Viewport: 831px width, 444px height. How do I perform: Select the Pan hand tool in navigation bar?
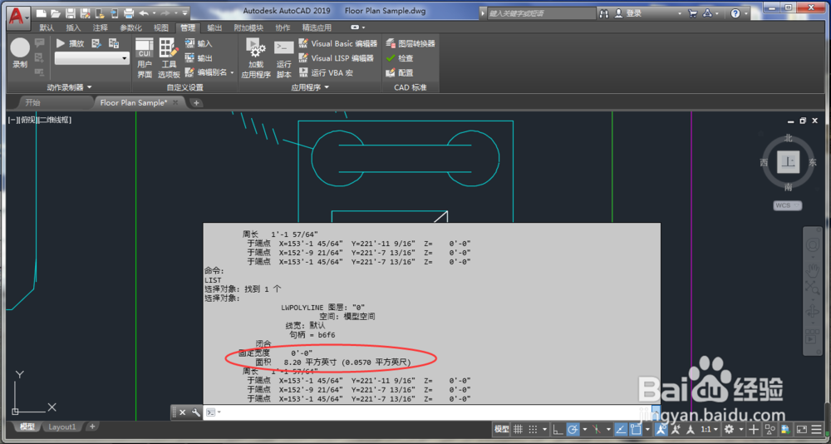pos(812,270)
